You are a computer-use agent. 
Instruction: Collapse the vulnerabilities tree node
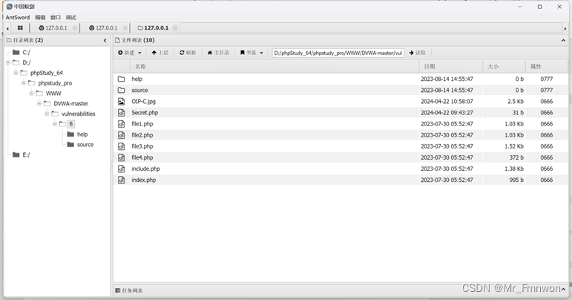(47, 114)
